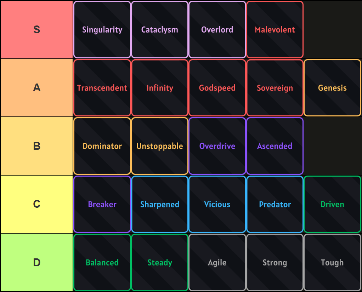
Task: Click the green D tier label
Action: (36, 263)
